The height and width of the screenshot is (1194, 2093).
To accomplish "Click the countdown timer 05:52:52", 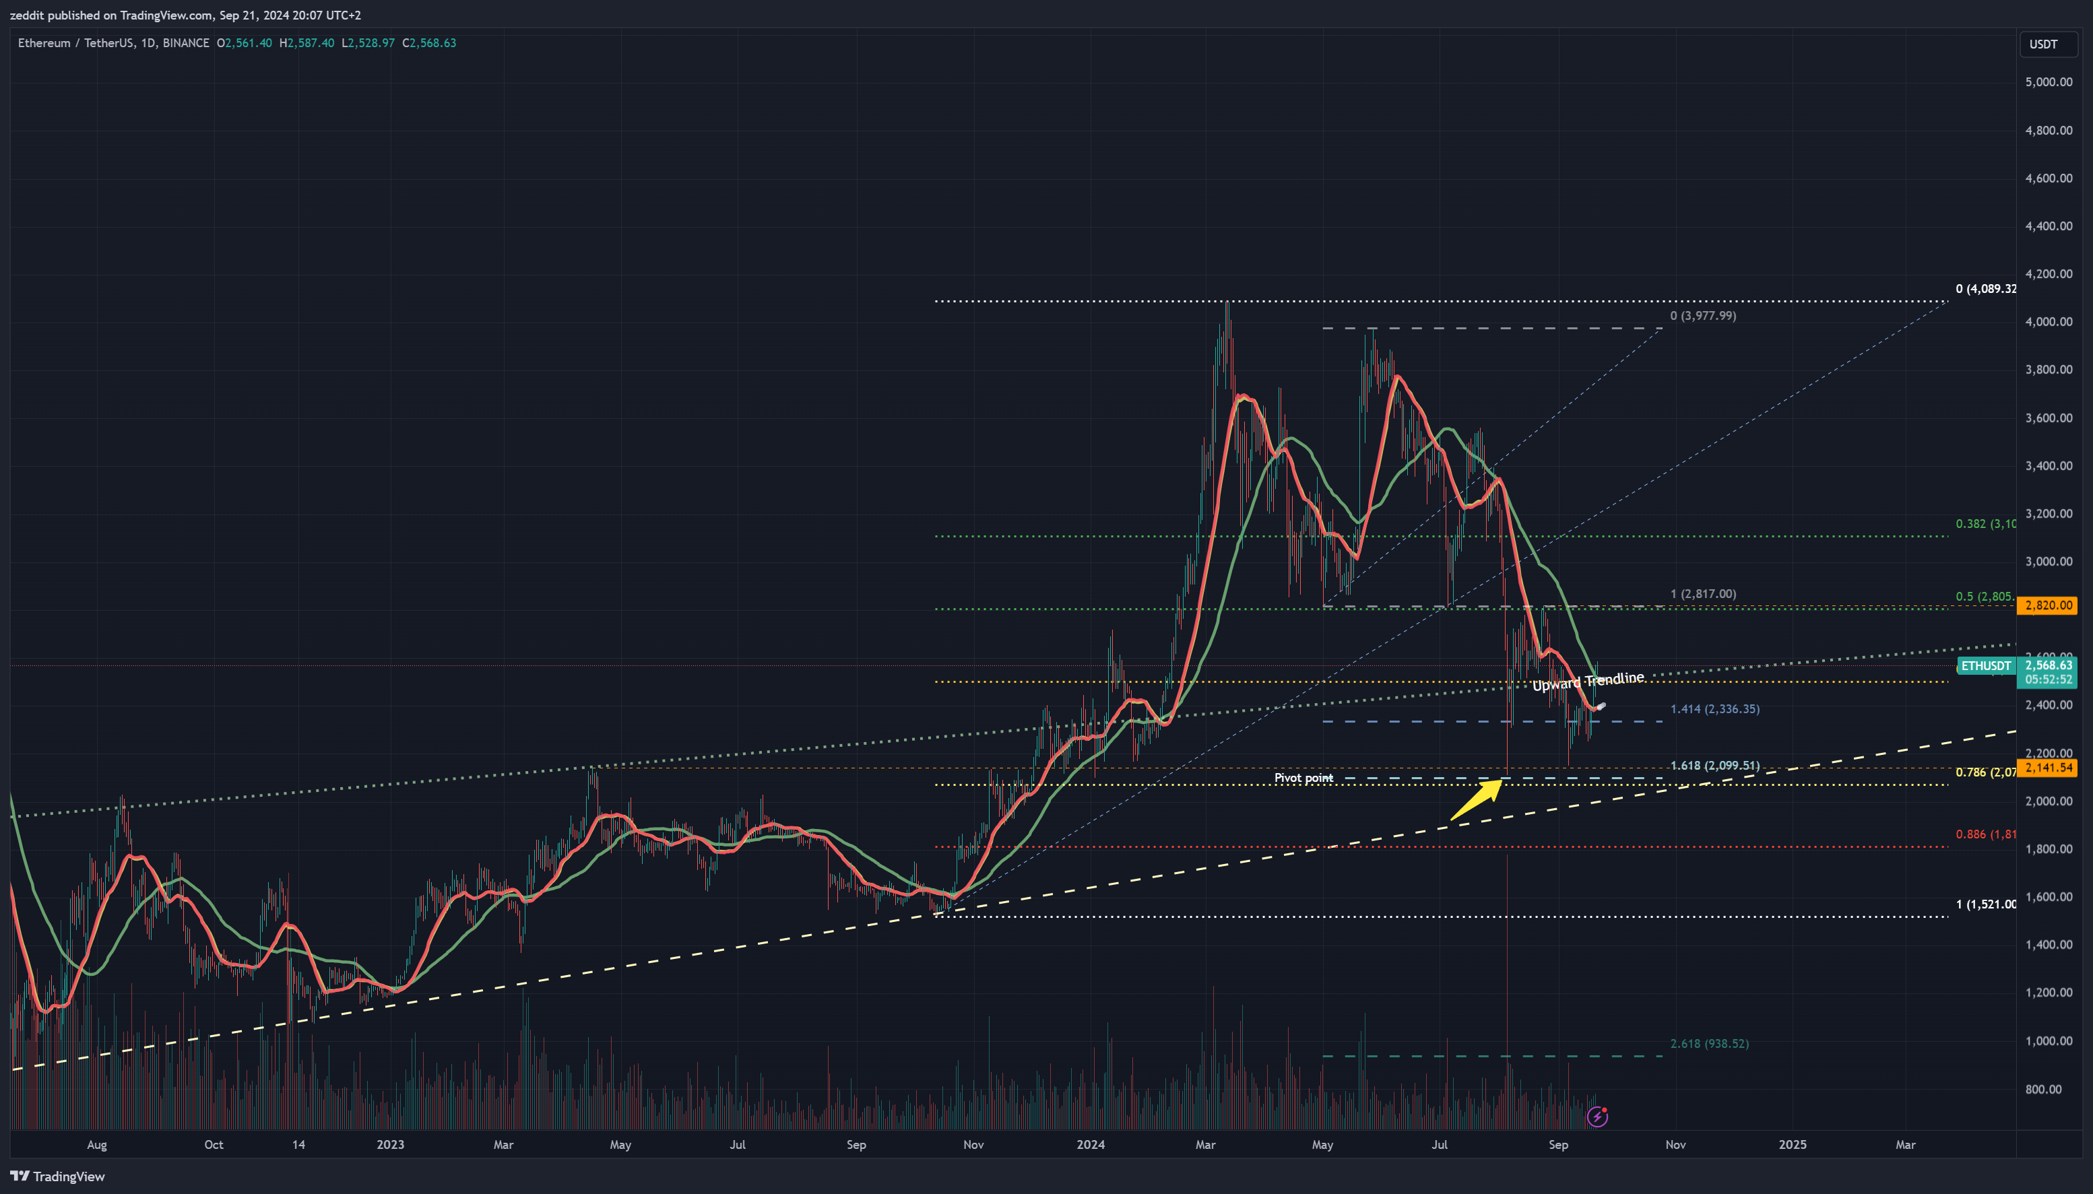I will coord(2048,679).
